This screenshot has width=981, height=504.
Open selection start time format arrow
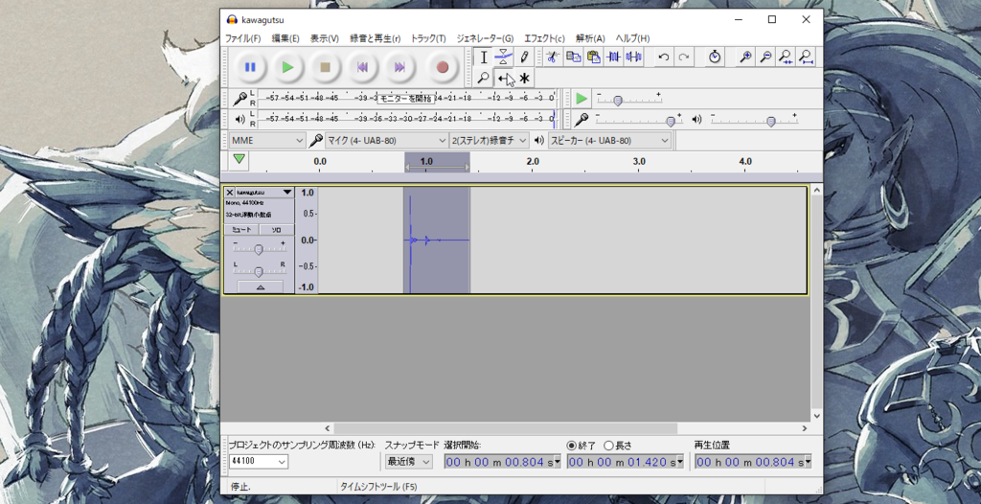tap(558, 462)
